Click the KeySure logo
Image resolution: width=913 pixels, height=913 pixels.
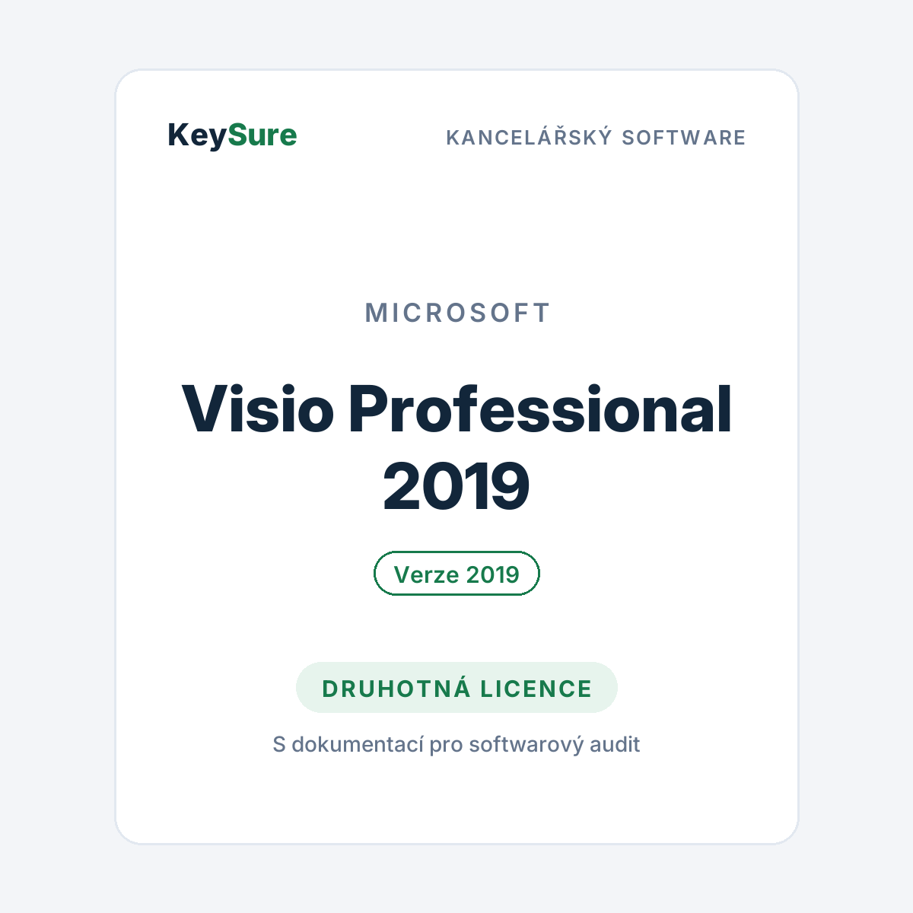click(232, 135)
